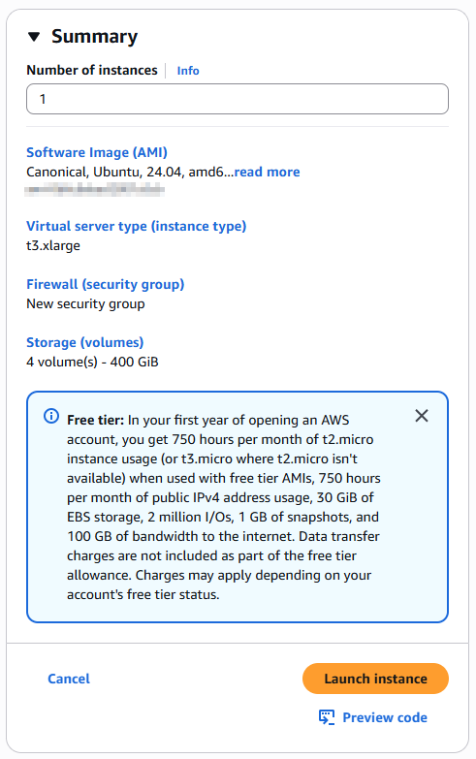Image resolution: width=476 pixels, height=759 pixels.
Task: Focus the Number of instances field
Action: [238, 99]
